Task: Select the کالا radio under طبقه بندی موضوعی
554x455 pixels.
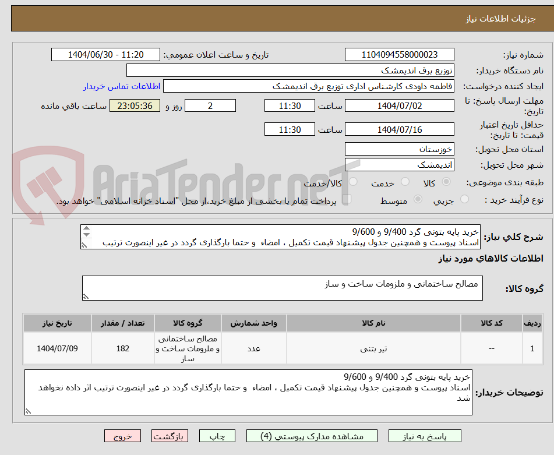Action: click(x=446, y=181)
